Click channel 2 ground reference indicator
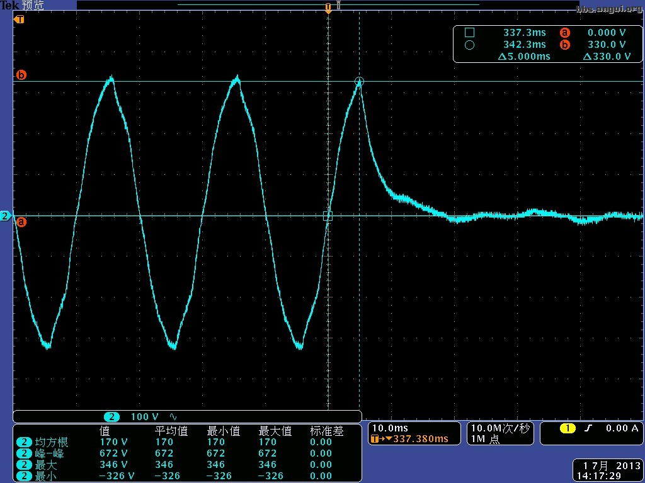 tap(6, 216)
